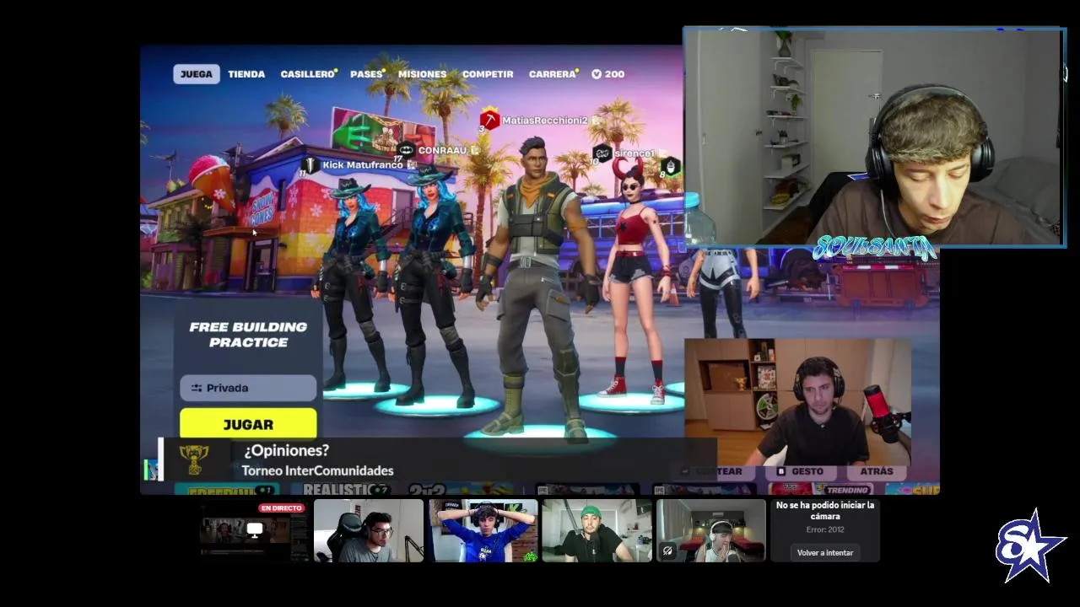This screenshot has width=1080, height=607.
Task: Select CONRAAU player name
Action: [442, 151]
